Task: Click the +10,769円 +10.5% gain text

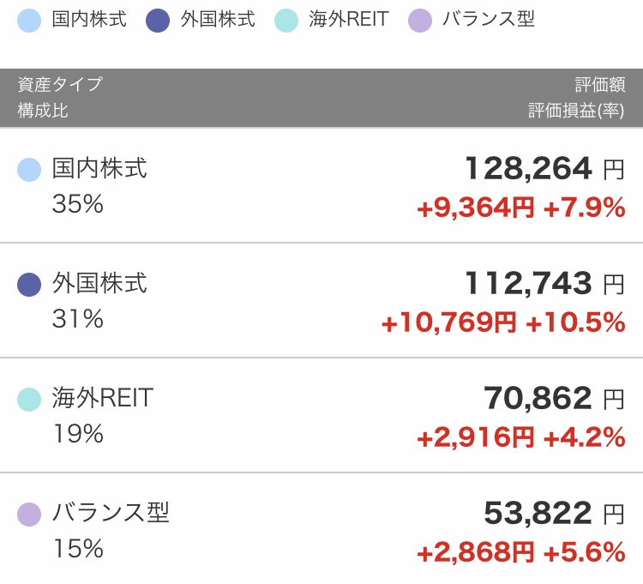Action: click(x=503, y=322)
